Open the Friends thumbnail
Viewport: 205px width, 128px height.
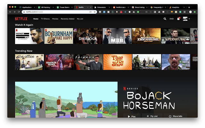(x=88, y=62)
